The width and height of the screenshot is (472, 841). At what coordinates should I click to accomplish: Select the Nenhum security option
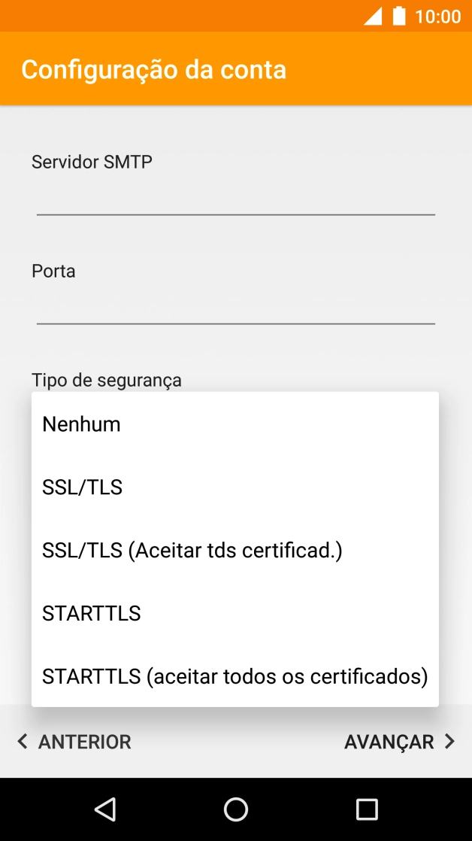point(81,424)
